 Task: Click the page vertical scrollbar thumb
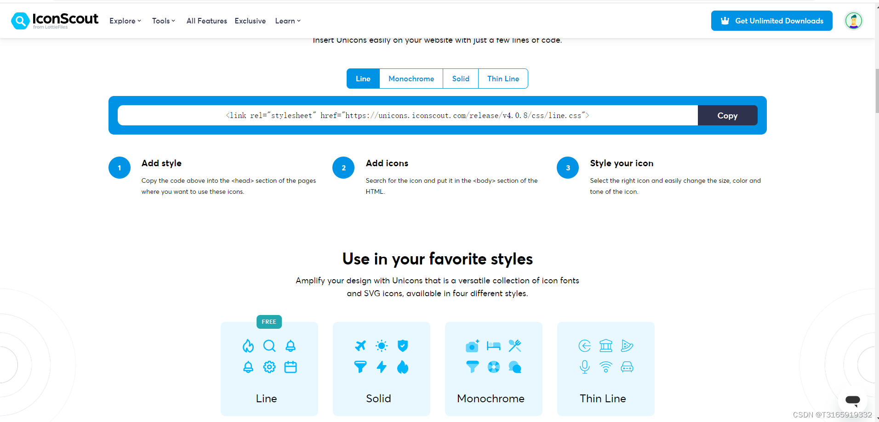pos(877,90)
